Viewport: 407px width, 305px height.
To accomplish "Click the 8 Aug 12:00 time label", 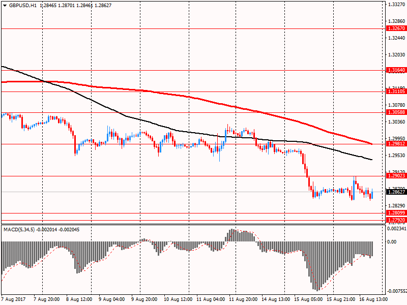I will point(79,299).
